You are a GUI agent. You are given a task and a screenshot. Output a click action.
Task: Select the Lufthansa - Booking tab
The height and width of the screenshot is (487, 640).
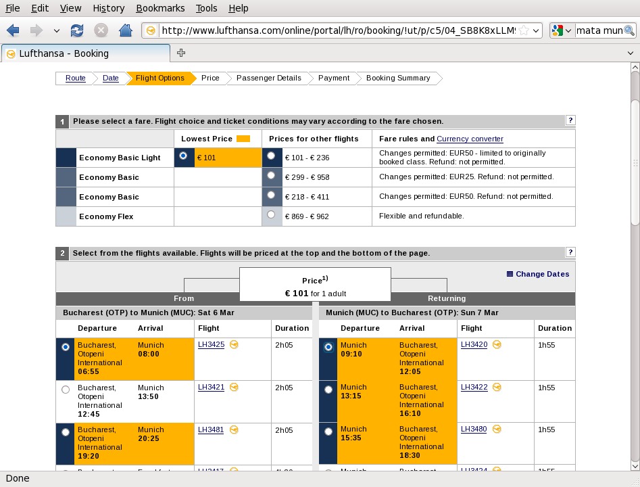pos(86,53)
